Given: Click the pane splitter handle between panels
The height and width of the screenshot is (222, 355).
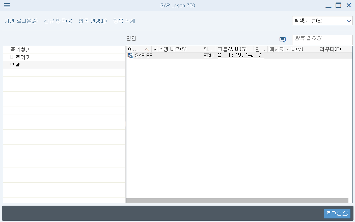Looking at the screenshot, I should pos(125,124).
